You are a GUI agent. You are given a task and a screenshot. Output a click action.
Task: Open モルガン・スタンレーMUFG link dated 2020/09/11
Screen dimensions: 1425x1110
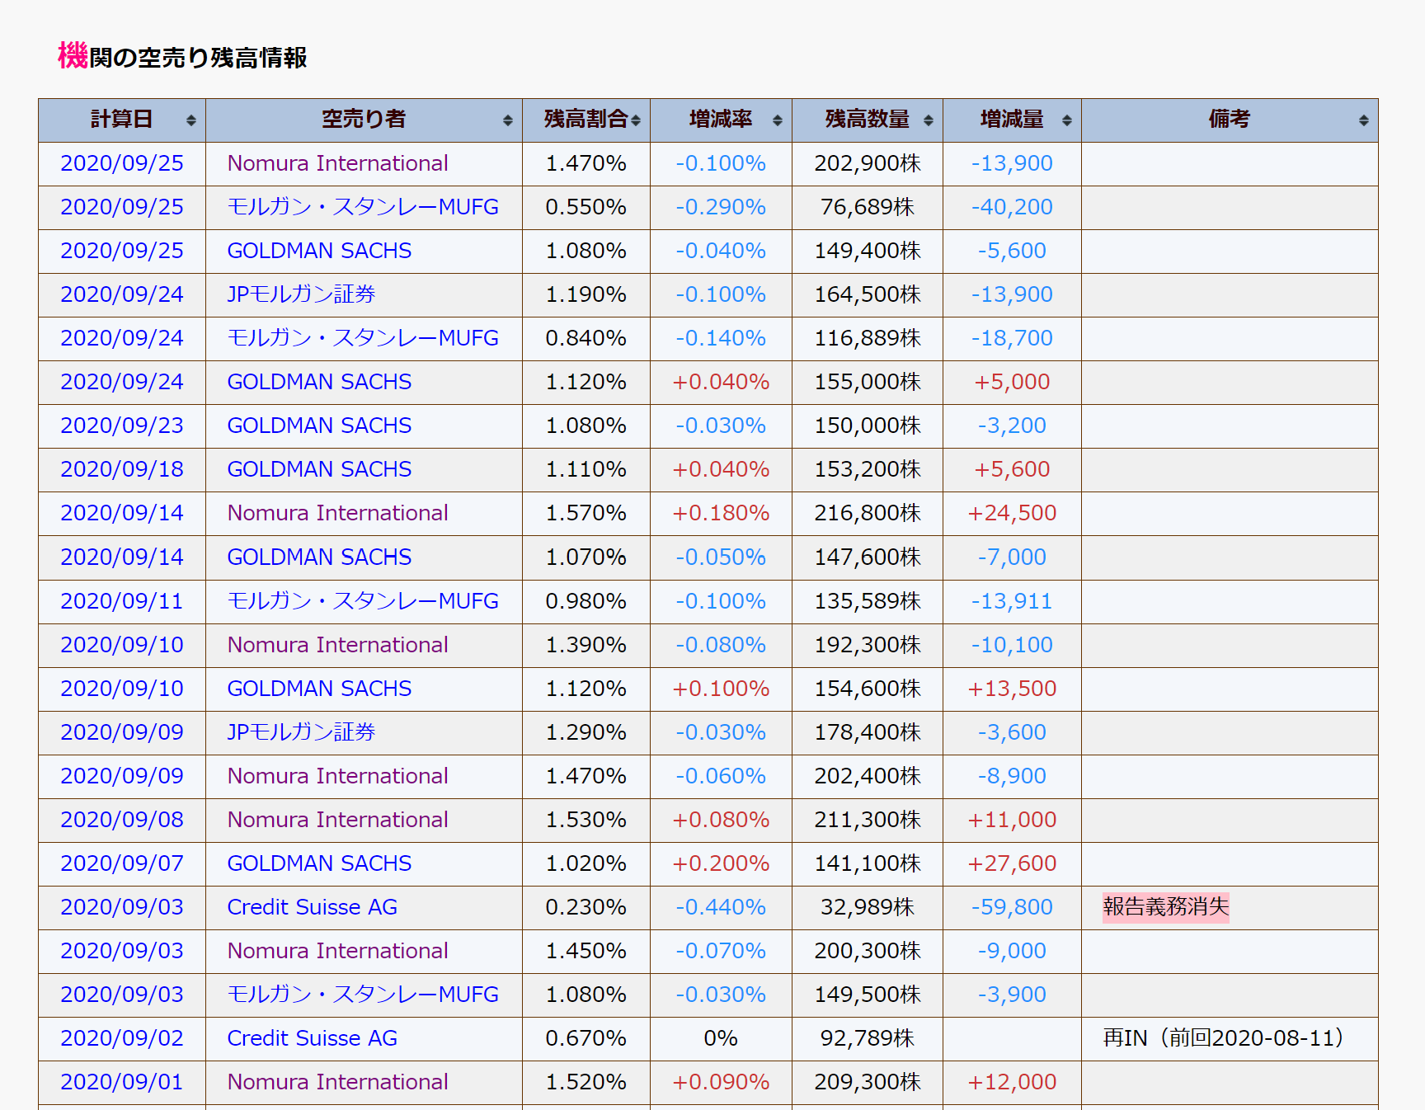tap(363, 601)
